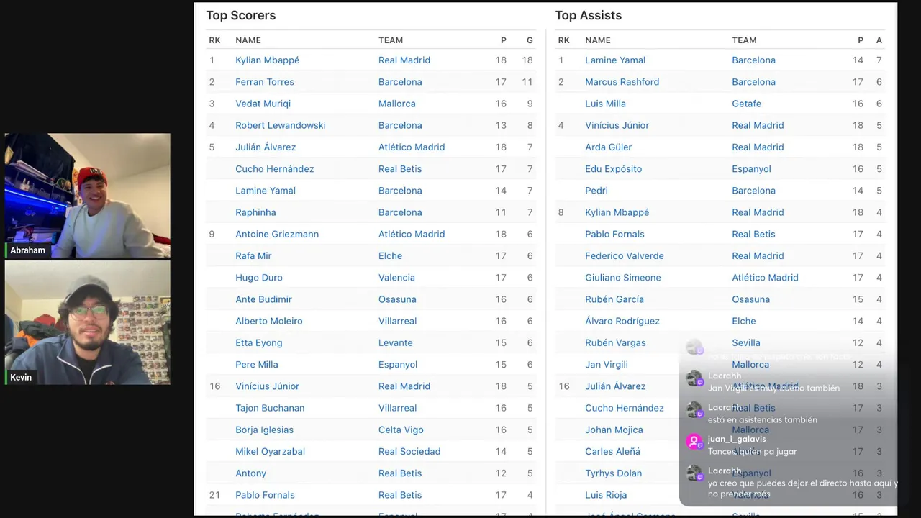
Task: Open Marcus Rashford's player page
Action: click(x=622, y=82)
